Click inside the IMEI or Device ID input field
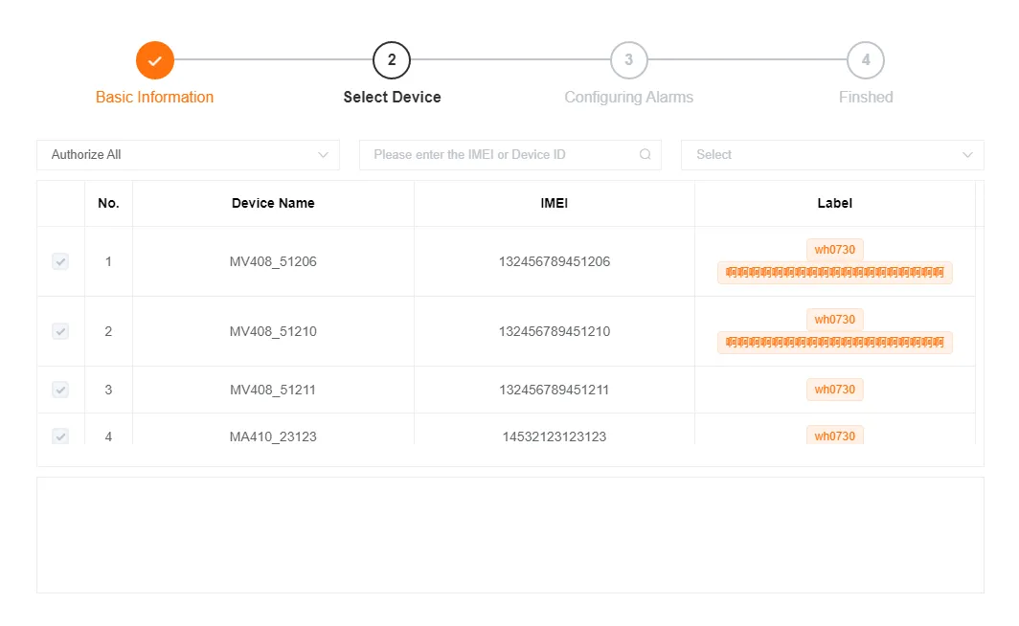The height and width of the screenshot is (626, 1019). [498, 154]
